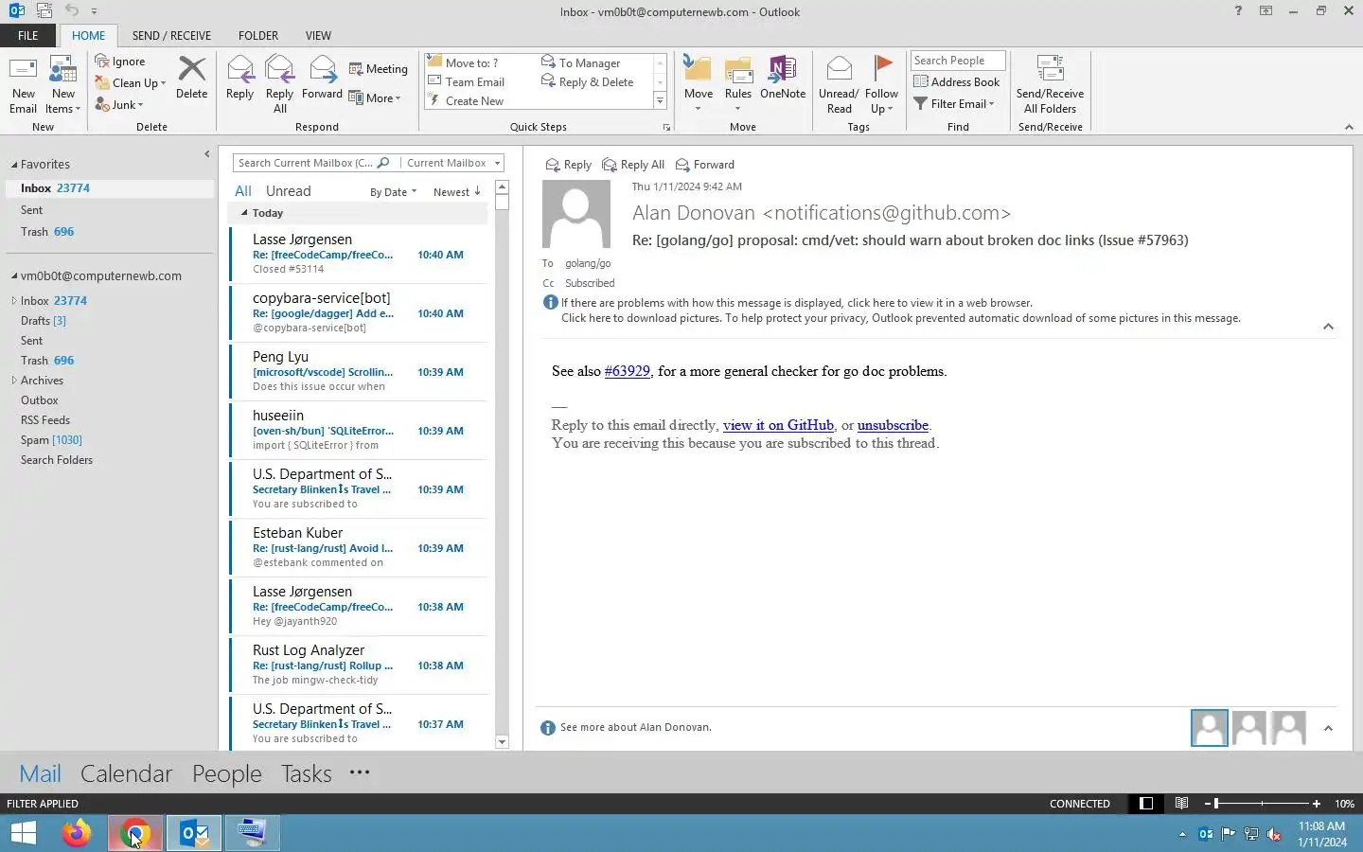Open more navigation options ellipsis
1363x852 pixels.
(360, 772)
